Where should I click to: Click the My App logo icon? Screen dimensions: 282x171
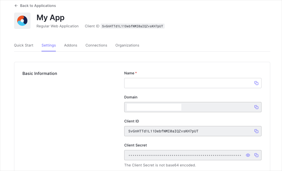coord(22,20)
